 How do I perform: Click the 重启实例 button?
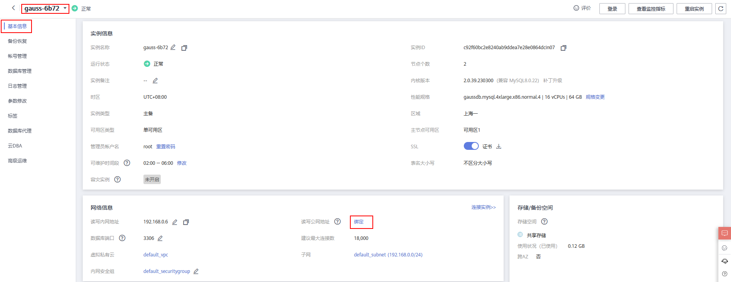tap(694, 9)
